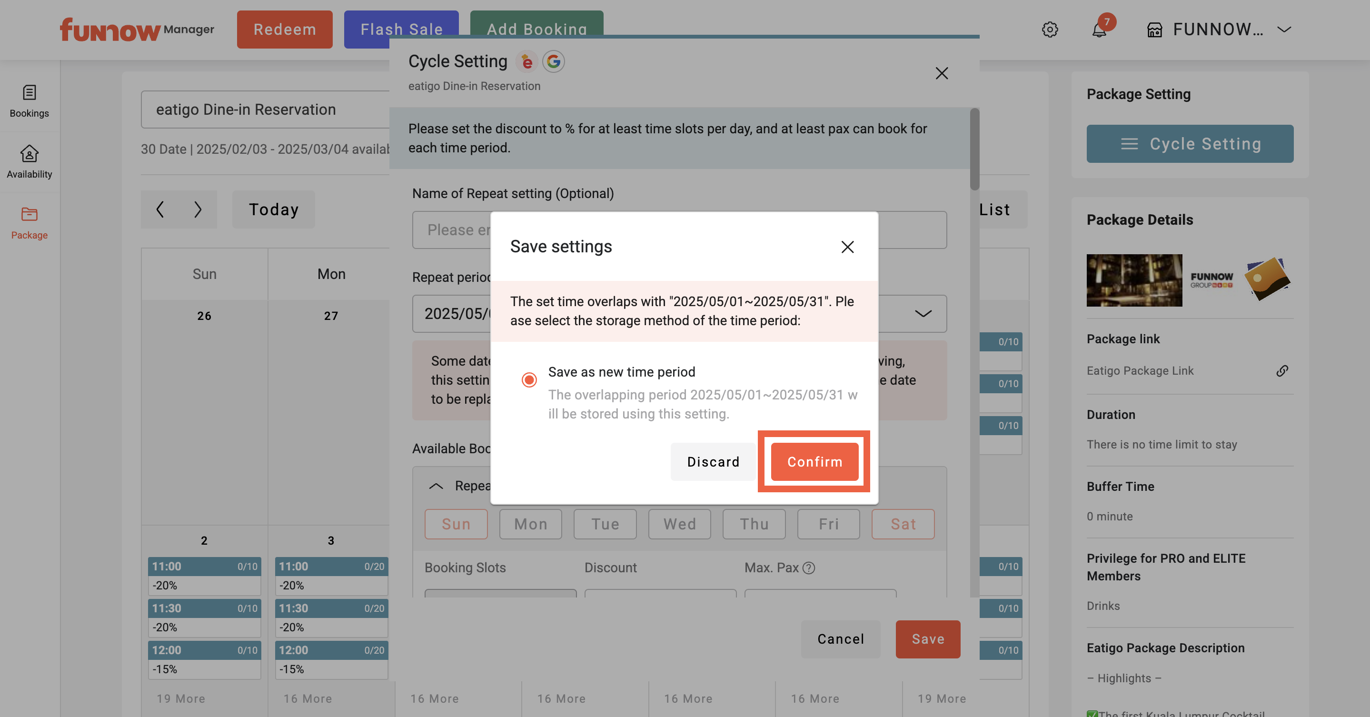Click the Cycle Setting panel scrollbar

point(974,149)
